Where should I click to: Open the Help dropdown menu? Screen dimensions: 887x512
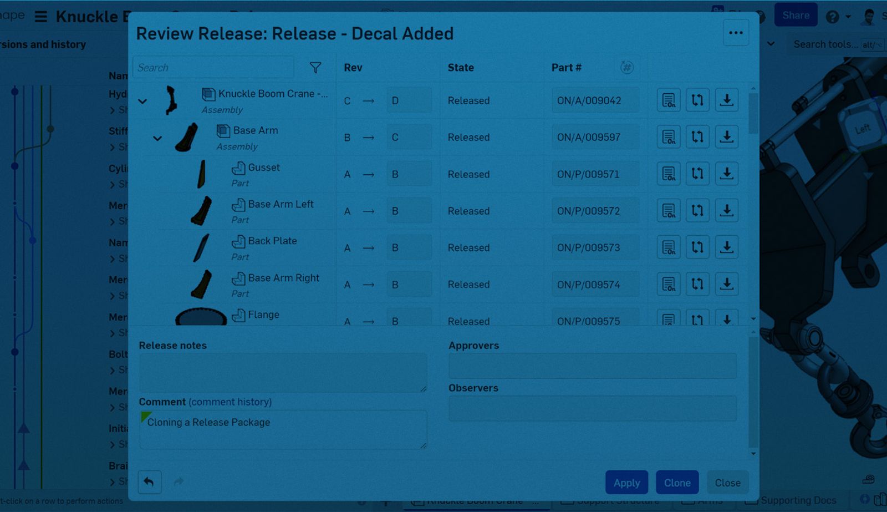click(837, 17)
